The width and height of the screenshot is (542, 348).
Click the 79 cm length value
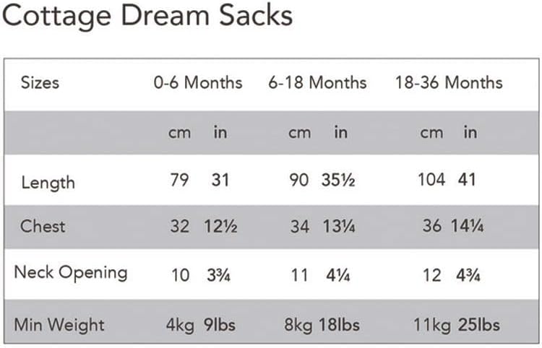[178, 179]
